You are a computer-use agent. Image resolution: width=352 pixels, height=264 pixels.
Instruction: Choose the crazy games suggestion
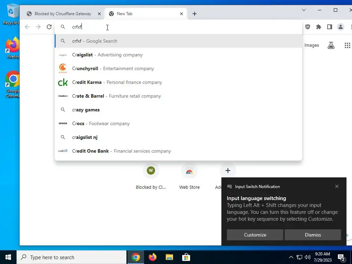coord(178,110)
